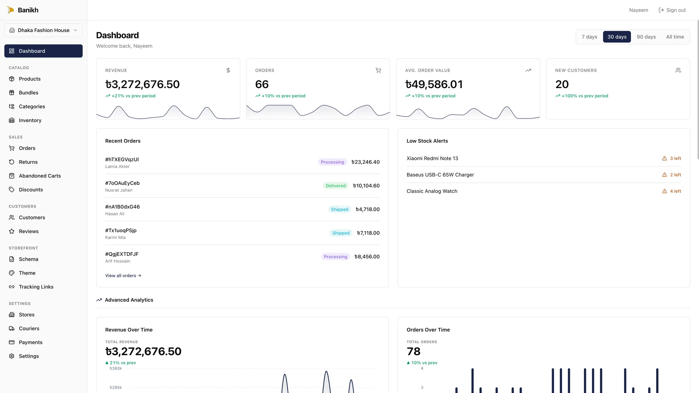Screen dimensions: 699x393
Task: Select the Theme palette icon under Storefront
Action: point(11,273)
